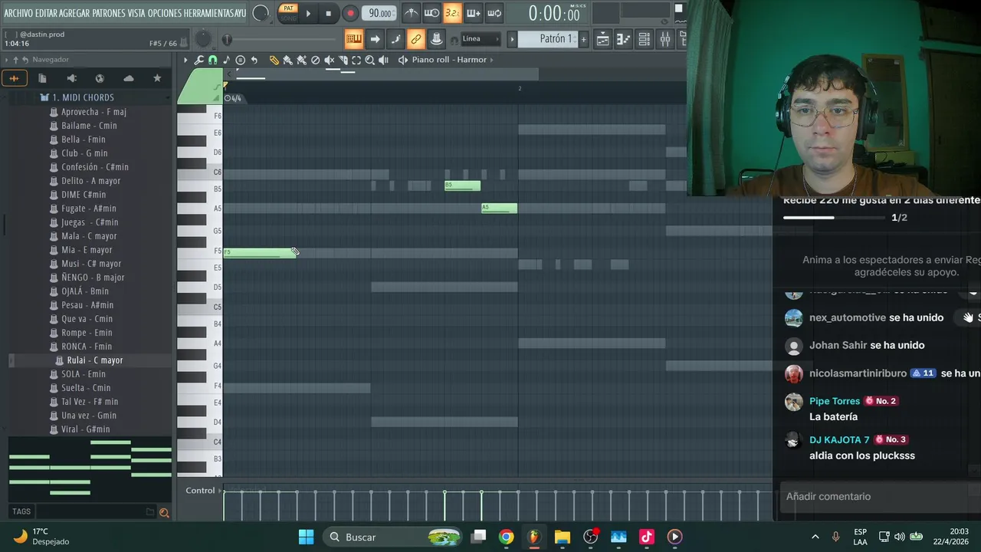Image resolution: width=981 pixels, height=552 pixels.
Task: Open piano roll Tools wrench icon
Action: point(199,60)
